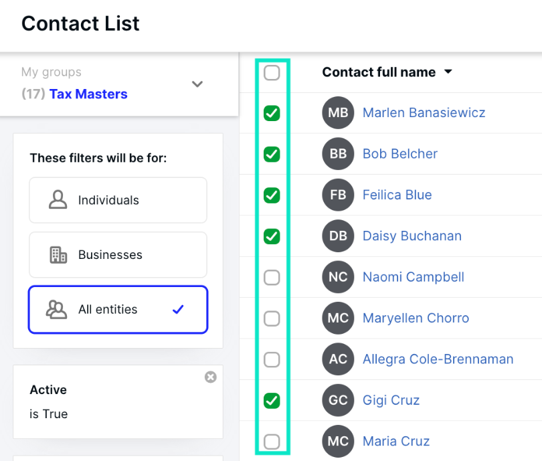
Task: Select the Individuals filter option
Action: coord(118,200)
